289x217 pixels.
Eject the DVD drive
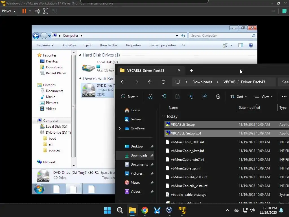[88, 45]
